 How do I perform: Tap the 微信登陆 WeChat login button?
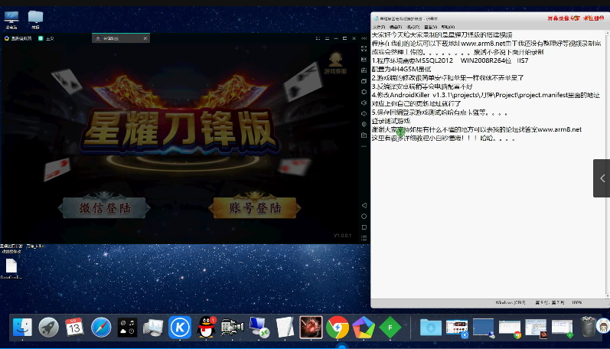[104, 207]
